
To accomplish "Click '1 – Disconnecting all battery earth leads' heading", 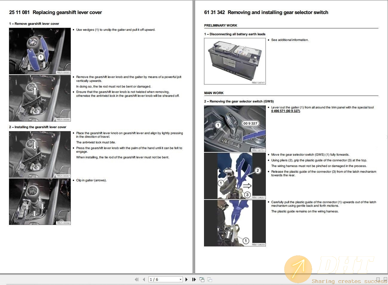I will (235, 34).
